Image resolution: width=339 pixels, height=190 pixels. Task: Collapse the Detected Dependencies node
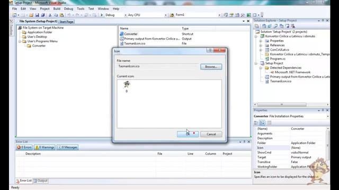pos(261,68)
